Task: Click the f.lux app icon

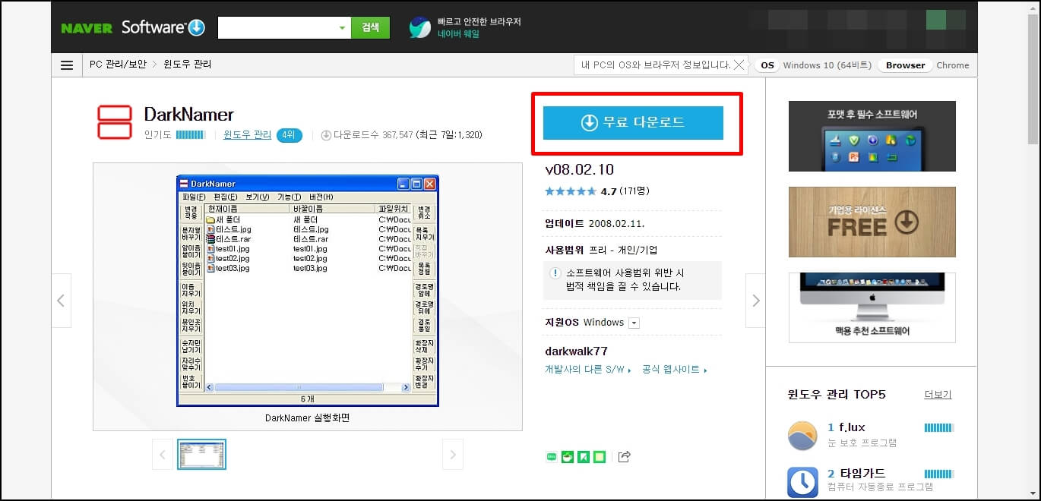Action: coord(802,435)
